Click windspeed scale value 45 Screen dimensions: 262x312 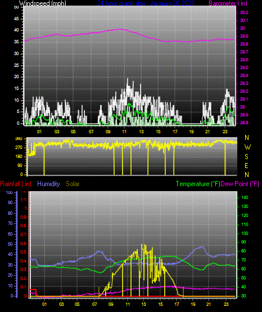coord(16,19)
